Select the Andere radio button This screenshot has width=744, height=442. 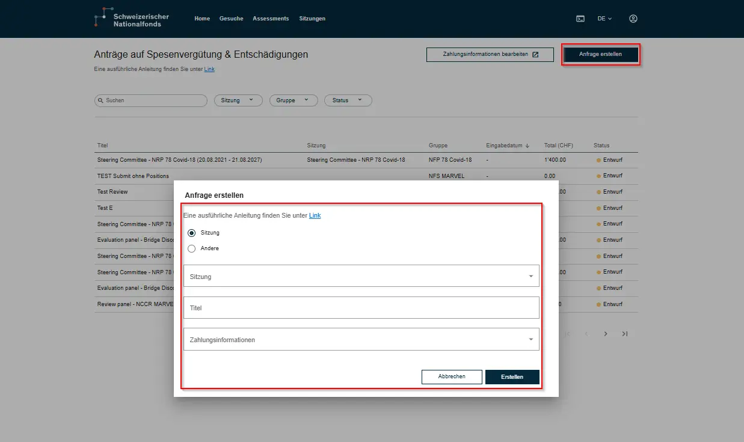click(192, 248)
